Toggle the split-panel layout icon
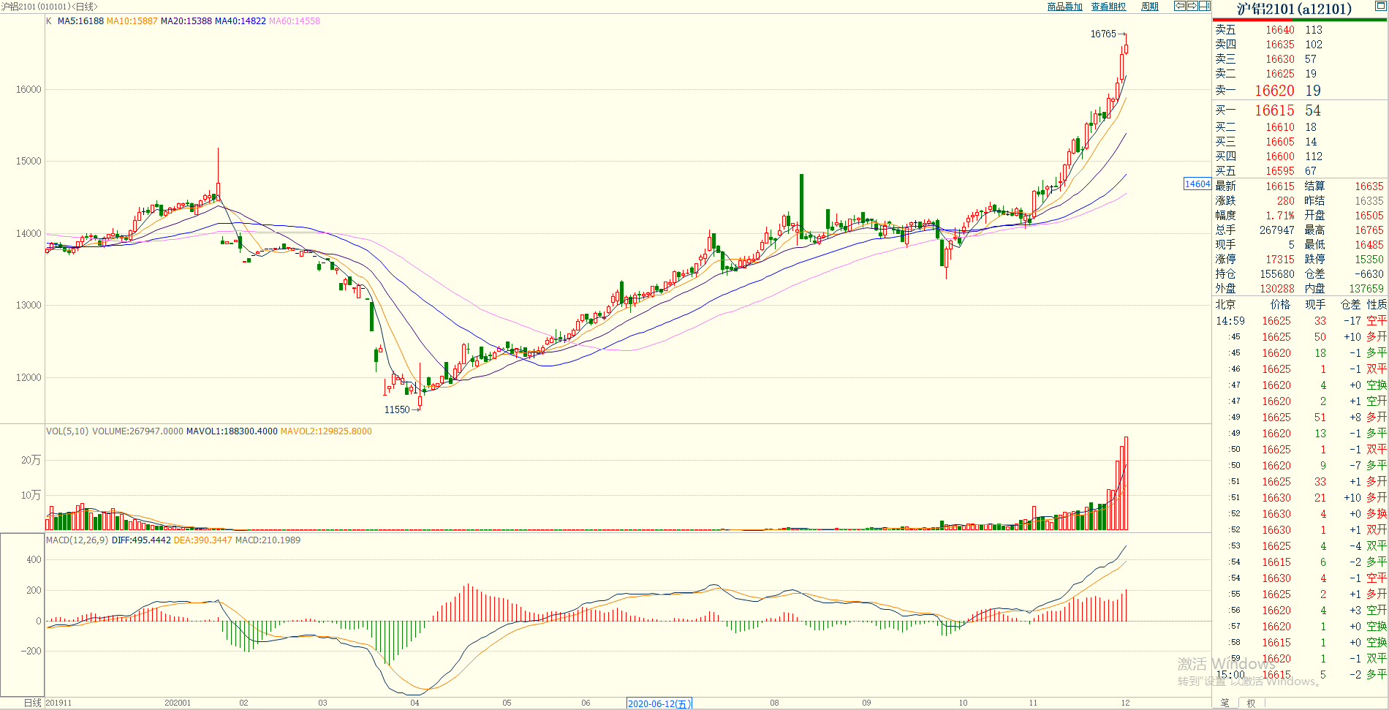The image size is (1389, 710). coord(1204,6)
